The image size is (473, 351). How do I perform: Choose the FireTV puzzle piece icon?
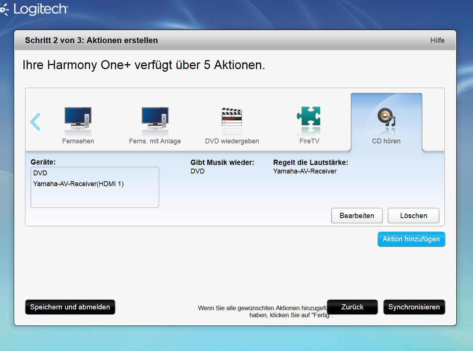(309, 118)
